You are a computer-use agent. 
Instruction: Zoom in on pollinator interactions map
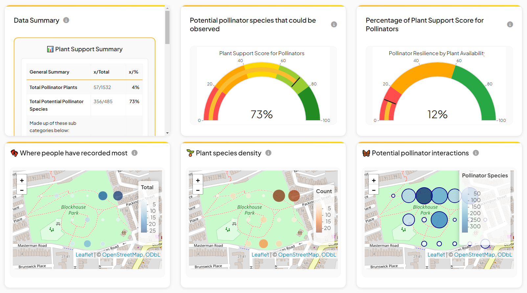[374, 180]
